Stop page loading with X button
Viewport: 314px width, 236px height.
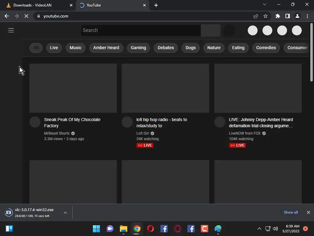[x=26, y=16]
